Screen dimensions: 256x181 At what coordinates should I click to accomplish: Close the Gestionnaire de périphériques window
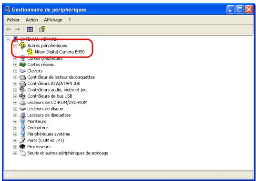coord(249,10)
